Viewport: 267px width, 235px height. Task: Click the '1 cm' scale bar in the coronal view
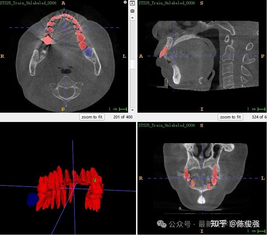coord(257,231)
